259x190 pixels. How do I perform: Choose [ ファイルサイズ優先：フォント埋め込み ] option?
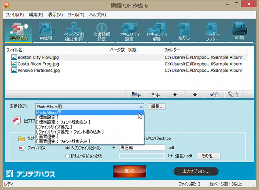(90, 132)
